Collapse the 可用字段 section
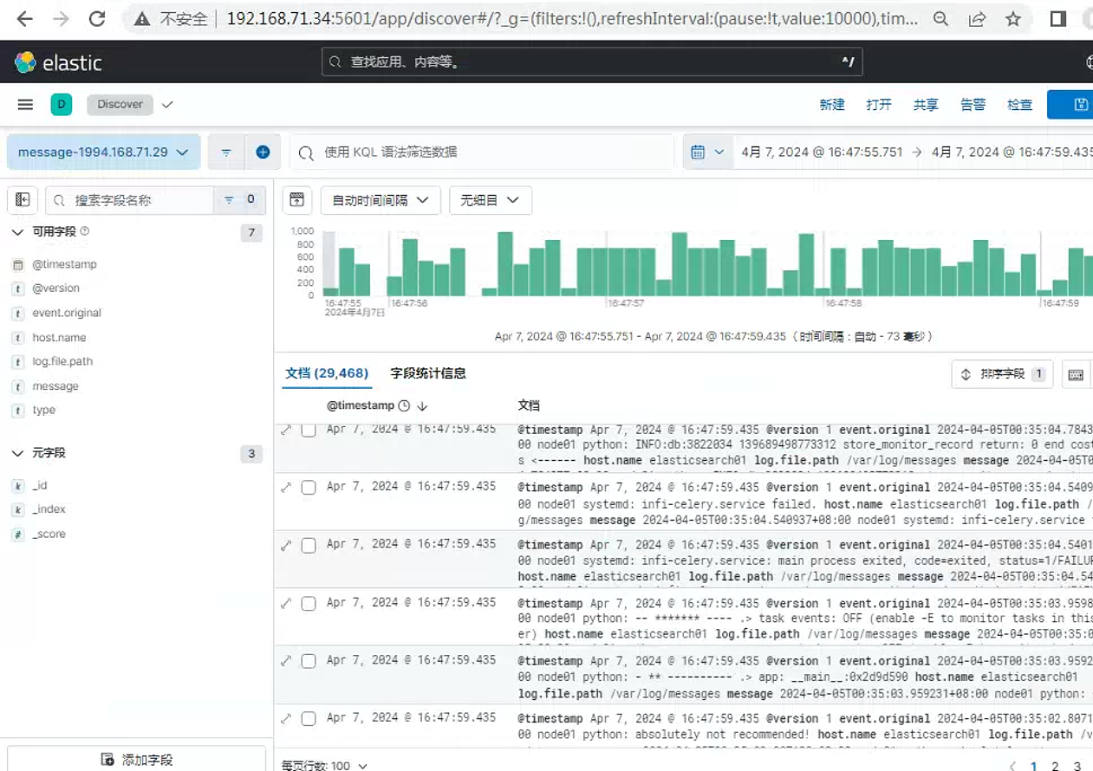The height and width of the screenshot is (771, 1093). click(17, 232)
